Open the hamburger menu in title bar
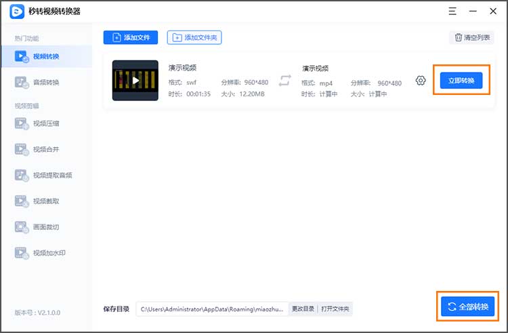508x333 pixels. (x=452, y=12)
